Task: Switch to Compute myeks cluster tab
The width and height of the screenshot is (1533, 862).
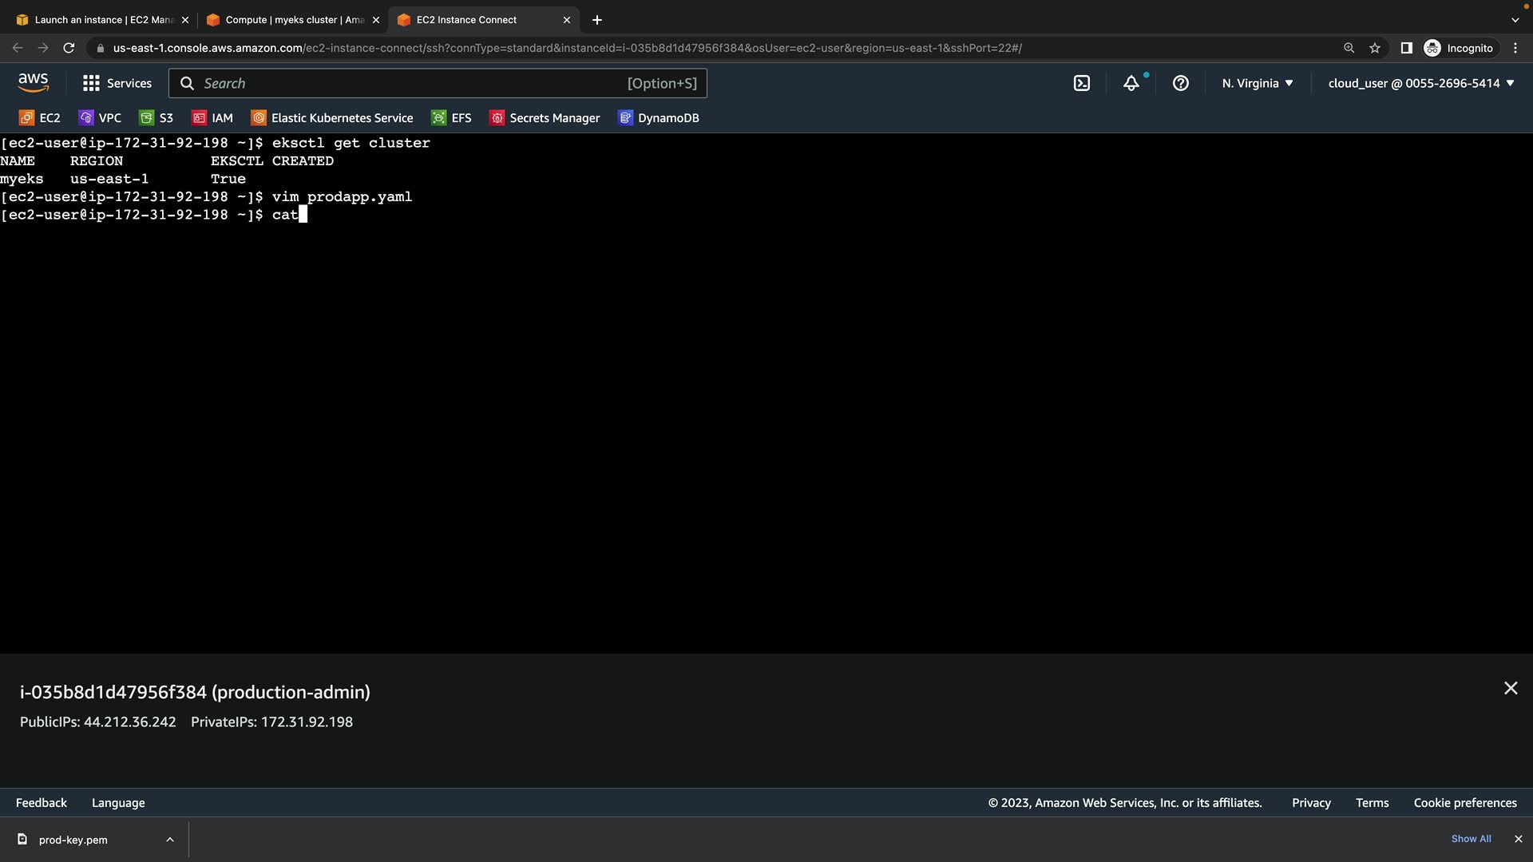Action: point(291,20)
